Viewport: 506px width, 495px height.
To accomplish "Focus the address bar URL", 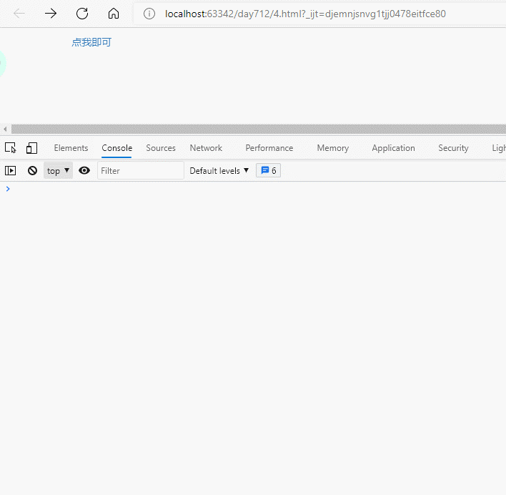I will [x=305, y=14].
